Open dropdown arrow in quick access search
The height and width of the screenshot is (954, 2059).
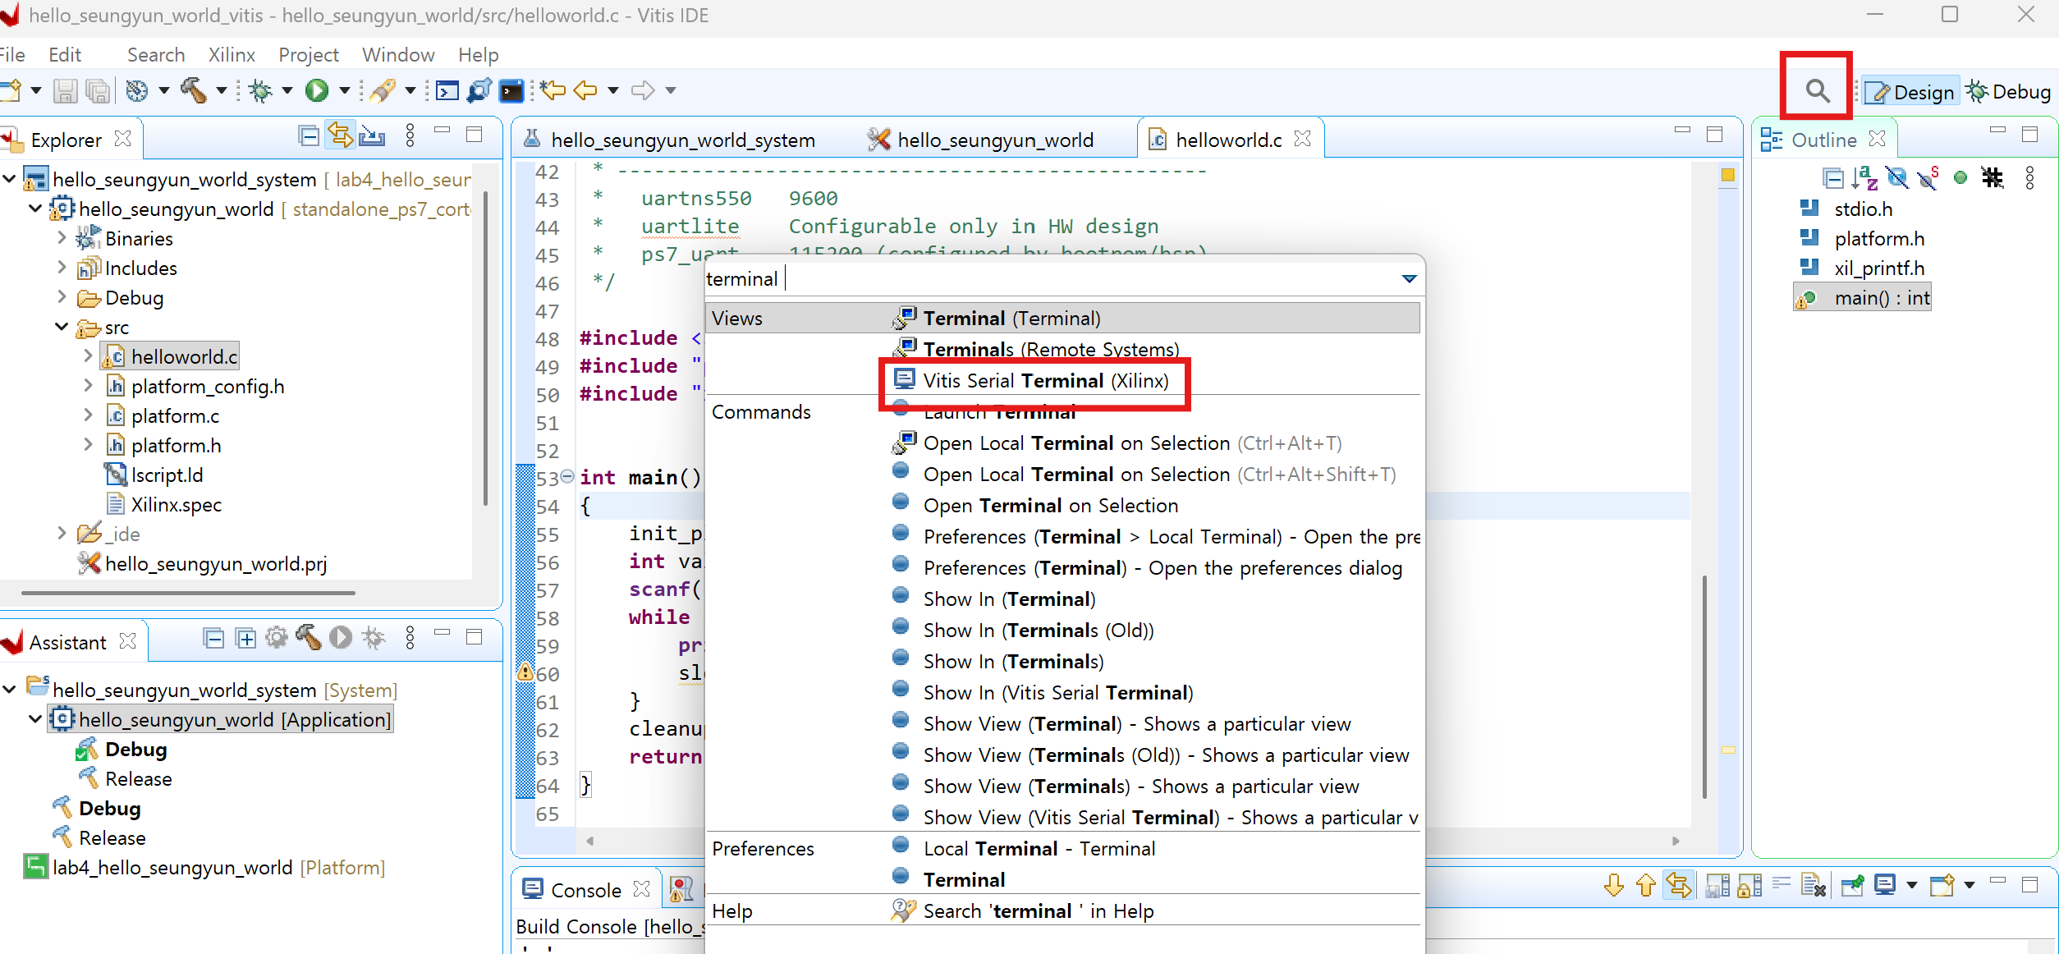[x=1409, y=279]
